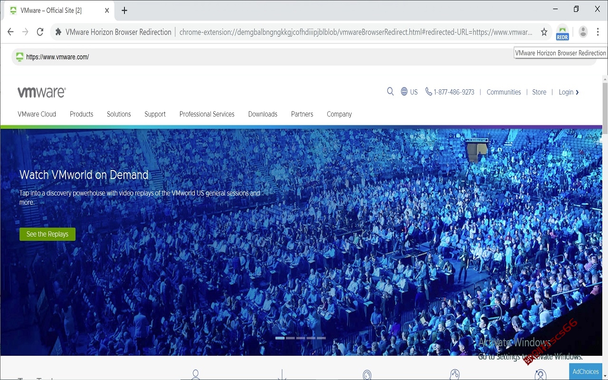Image resolution: width=608 pixels, height=380 pixels.
Task: Click the Chrome address bar URL text
Action: click(356, 32)
